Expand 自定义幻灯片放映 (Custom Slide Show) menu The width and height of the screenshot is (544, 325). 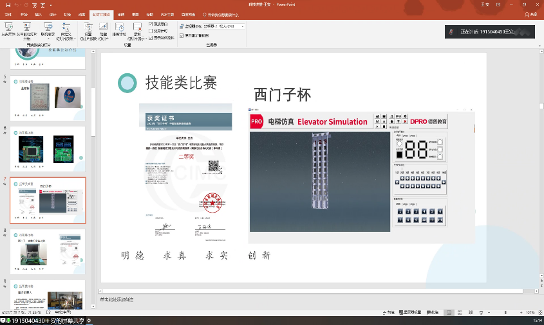pyautogui.click(x=66, y=31)
